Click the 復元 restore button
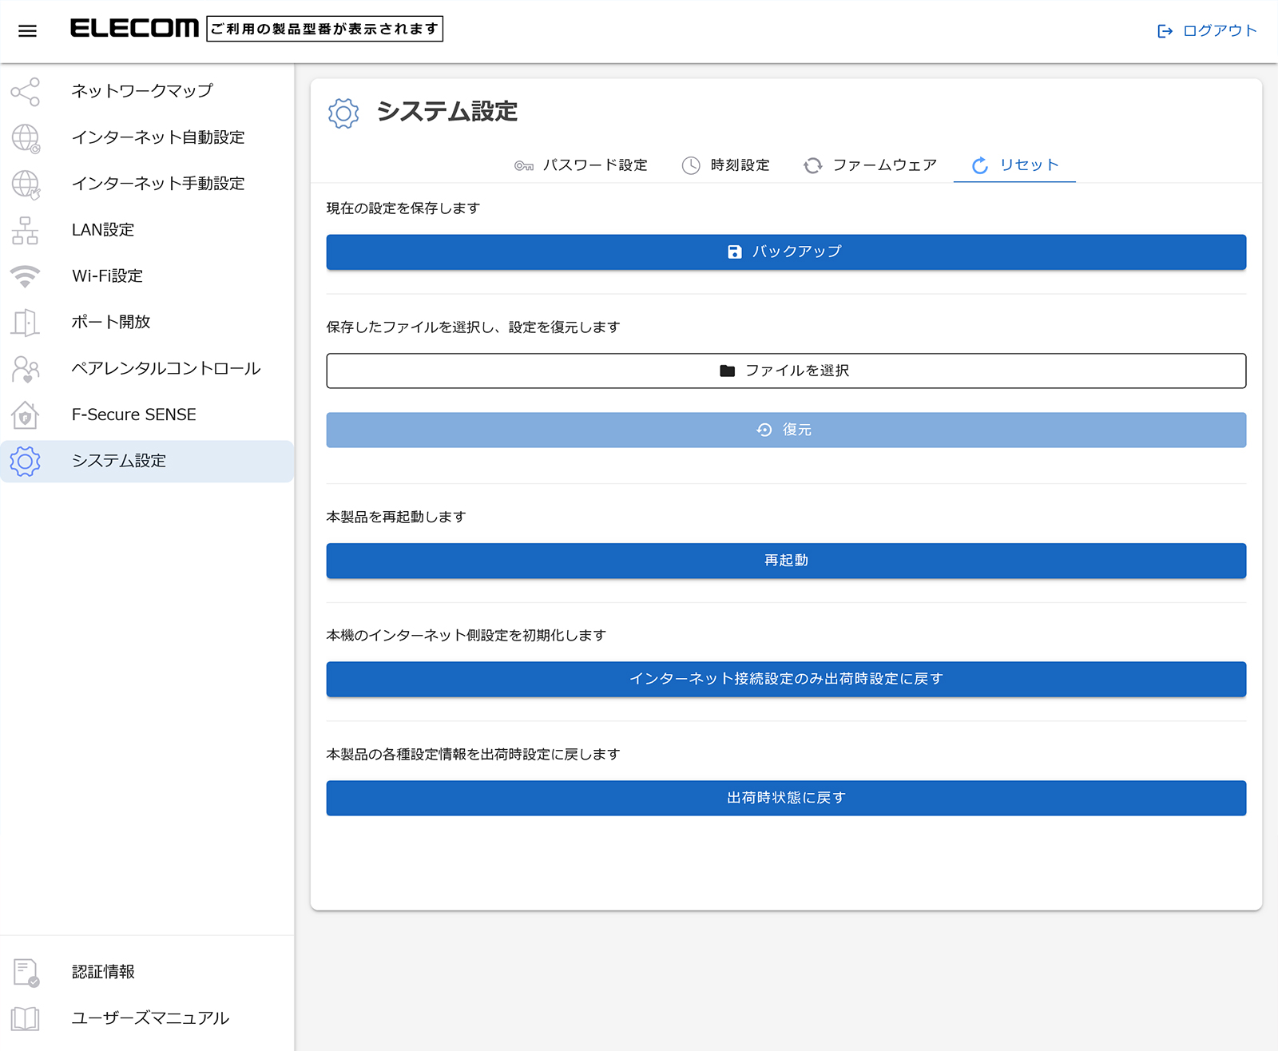This screenshot has height=1051, width=1278. tap(786, 430)
